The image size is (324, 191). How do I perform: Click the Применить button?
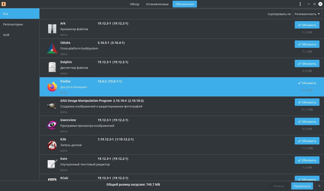(302, 186)
